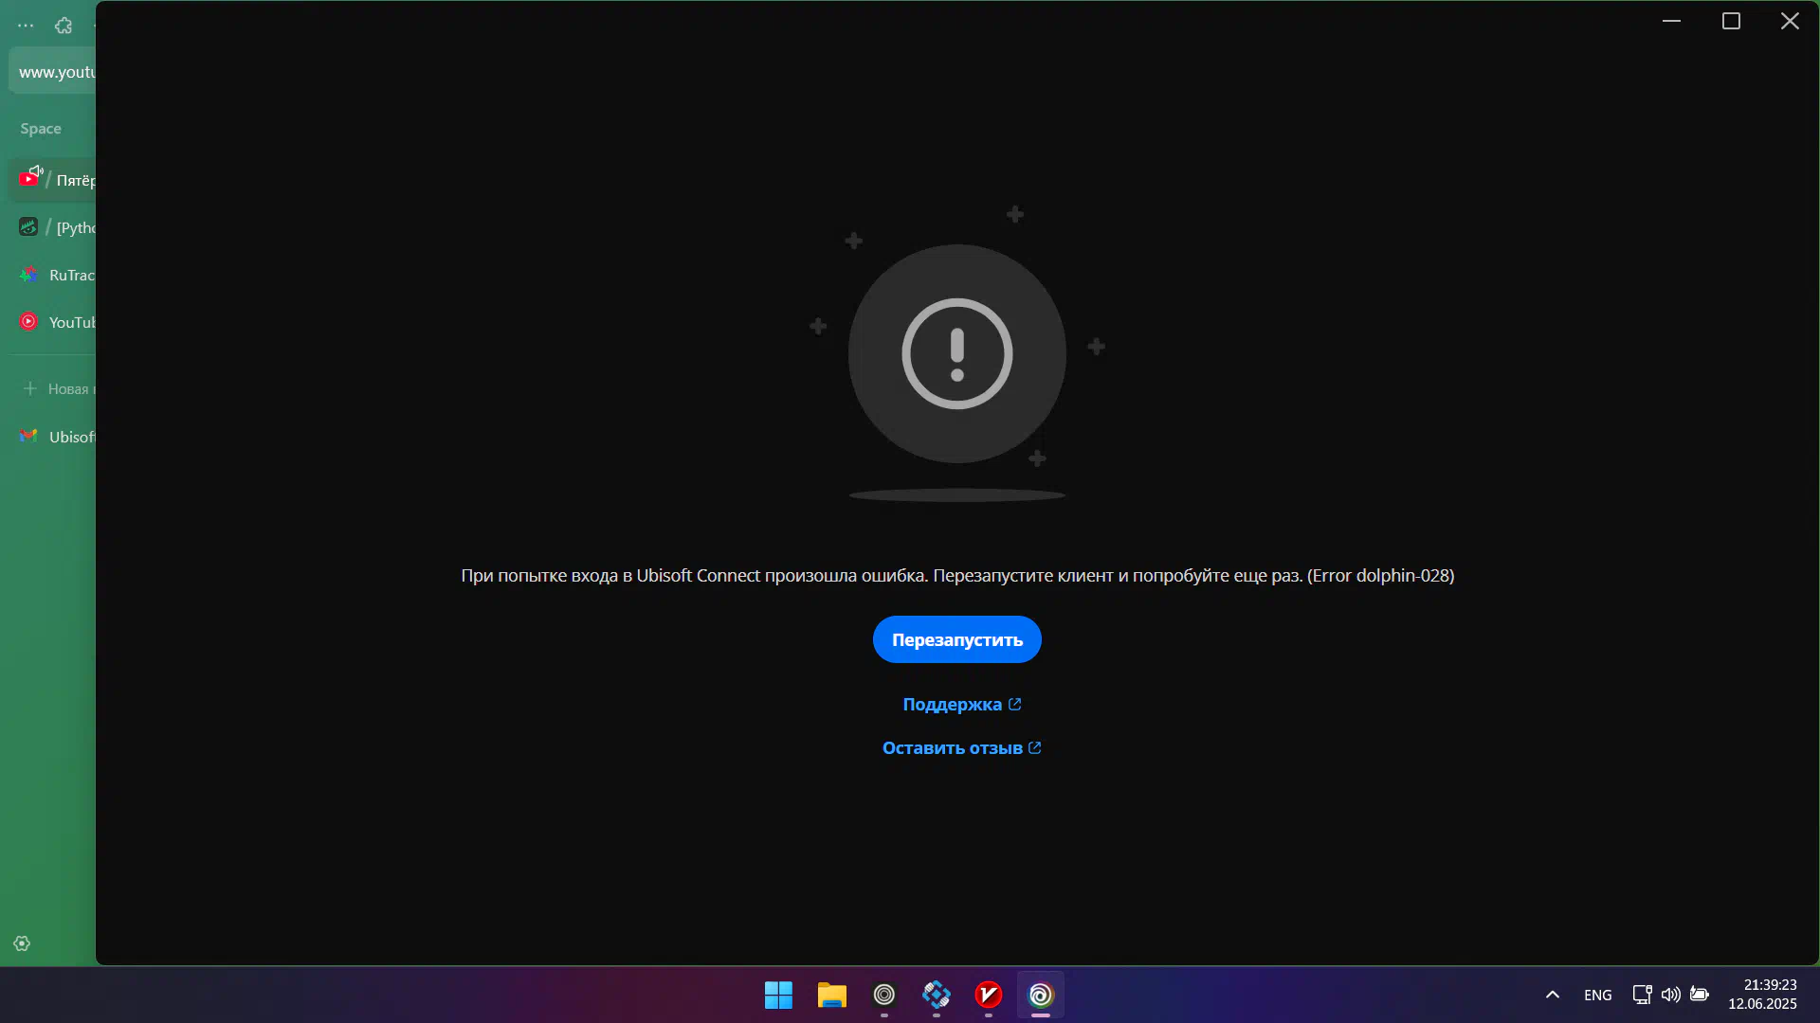Switch to the YouTube Music tab
1820x1023 pixels.
coord(53,322)
